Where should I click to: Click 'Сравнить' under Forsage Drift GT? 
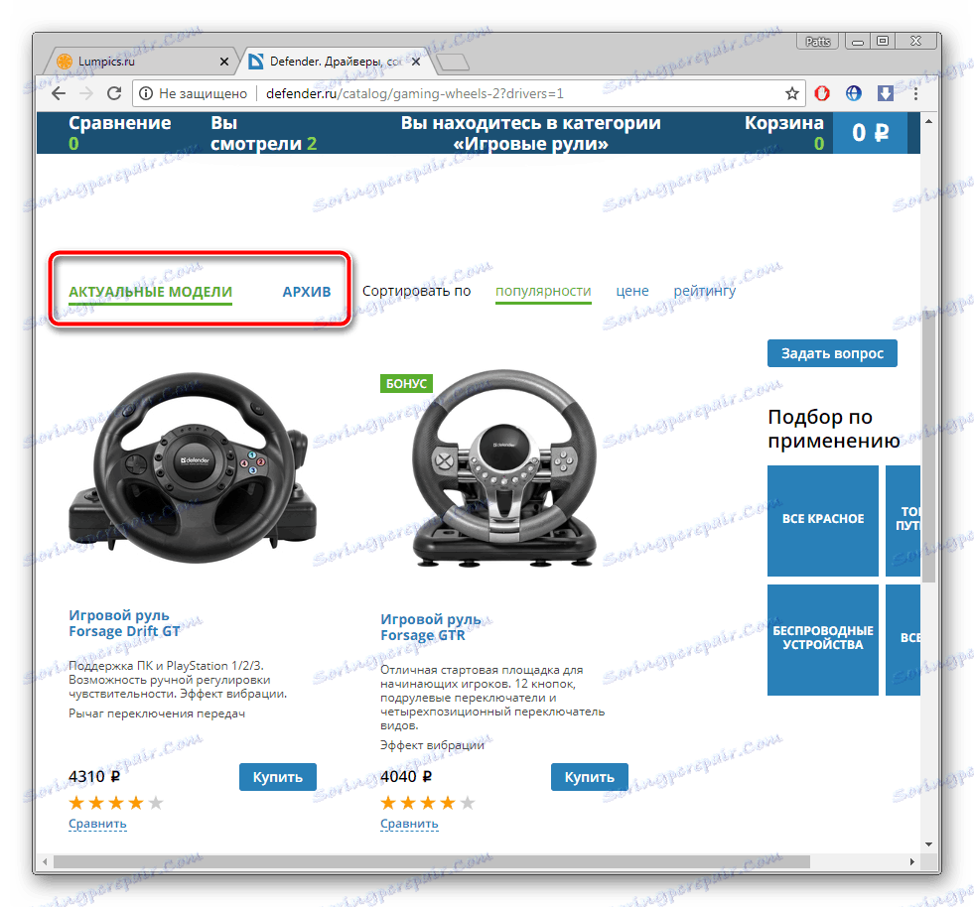click(x=97, y=824)
